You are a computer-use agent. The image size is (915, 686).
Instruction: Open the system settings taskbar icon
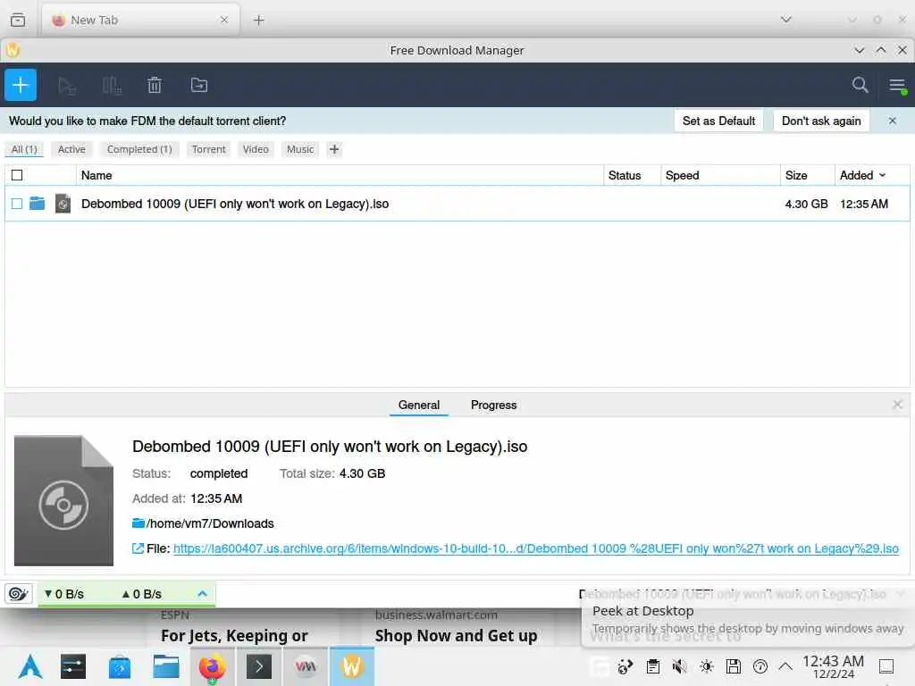pos(73,666)
